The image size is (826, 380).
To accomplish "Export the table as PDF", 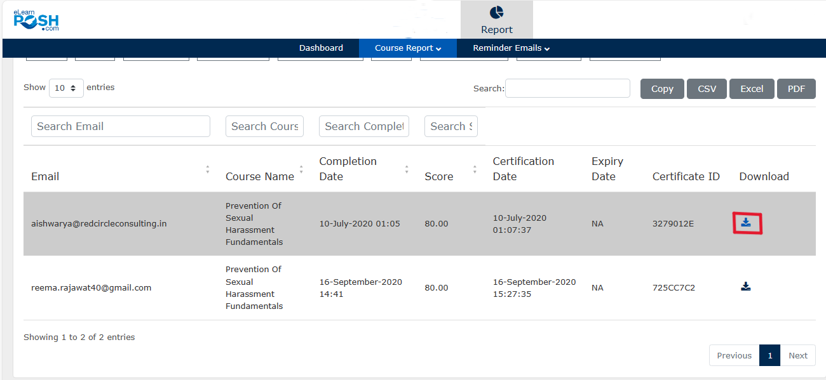I will pyautogui.click(x=796, y=89).
